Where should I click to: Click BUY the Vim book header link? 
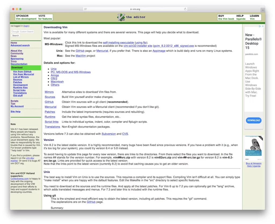226,17
